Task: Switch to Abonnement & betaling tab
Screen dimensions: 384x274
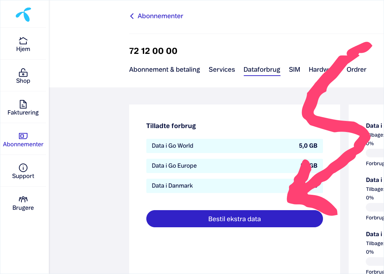Action: coord(165,70)
